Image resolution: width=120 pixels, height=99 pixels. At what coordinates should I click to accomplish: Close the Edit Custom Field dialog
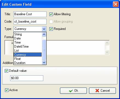click(116, 4)
